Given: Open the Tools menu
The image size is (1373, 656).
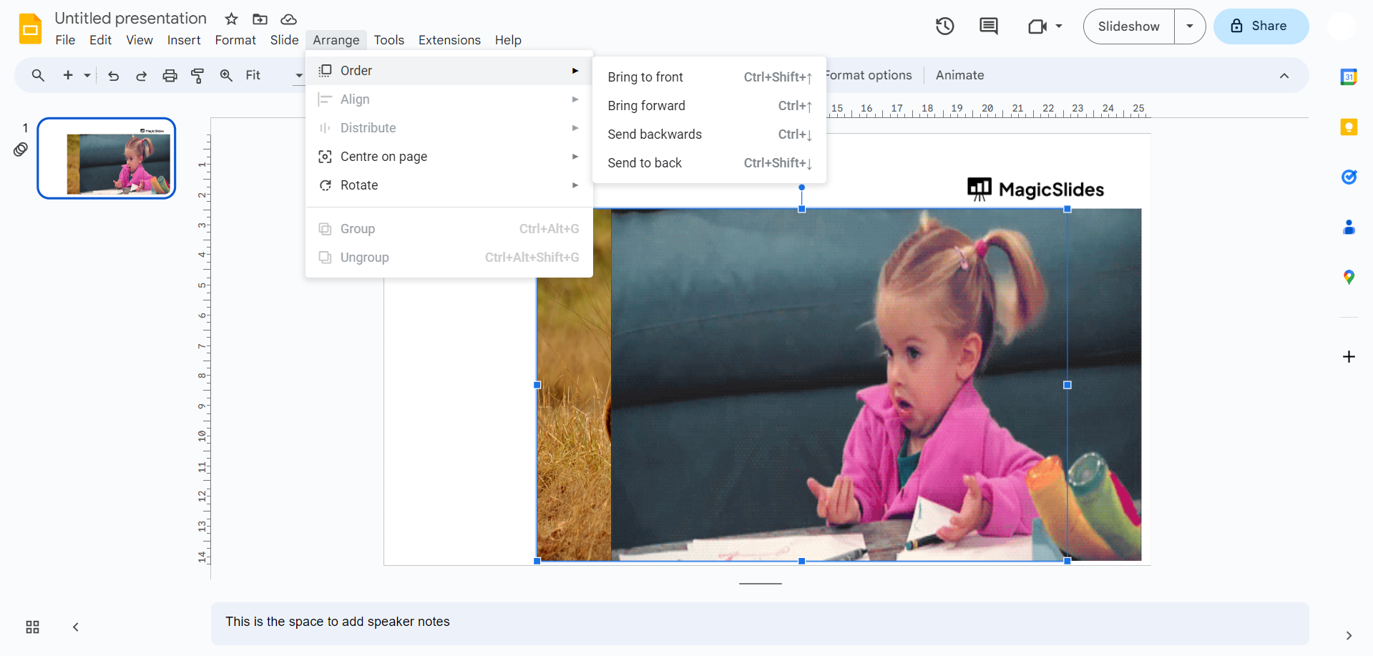Looking at the screenshot, I should [x=389, y=40].
